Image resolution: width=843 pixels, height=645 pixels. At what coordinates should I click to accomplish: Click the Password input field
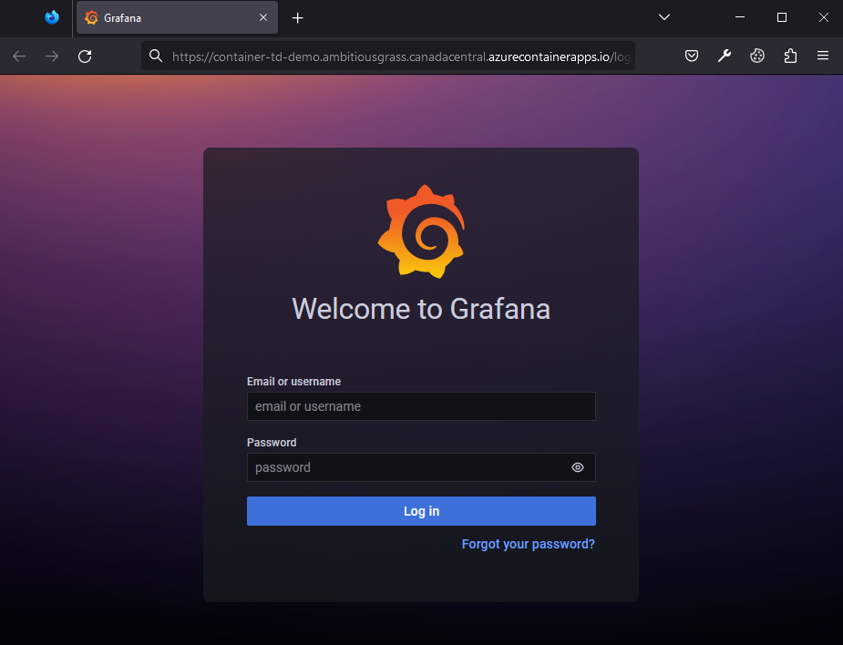tap(406, 467)
